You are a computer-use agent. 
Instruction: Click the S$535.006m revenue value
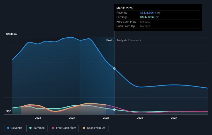click(148, 13)
